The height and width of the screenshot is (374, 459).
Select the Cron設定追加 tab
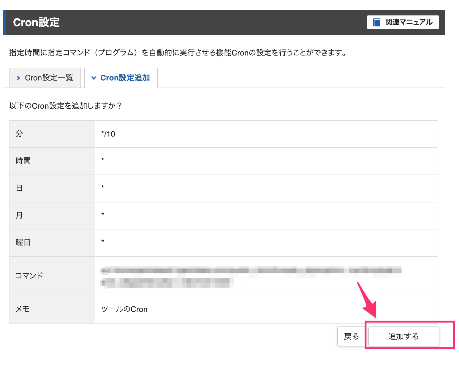tap(121, 78)
